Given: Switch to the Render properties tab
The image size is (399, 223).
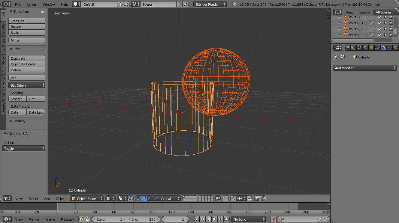Looking at the screenshot, I should point(347,47).
